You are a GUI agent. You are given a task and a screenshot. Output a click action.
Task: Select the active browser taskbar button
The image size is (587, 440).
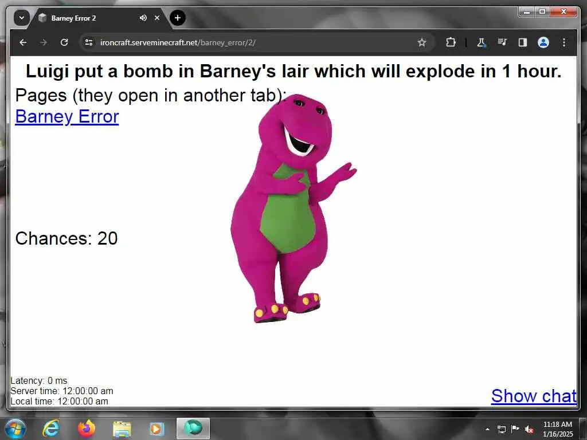193,429
